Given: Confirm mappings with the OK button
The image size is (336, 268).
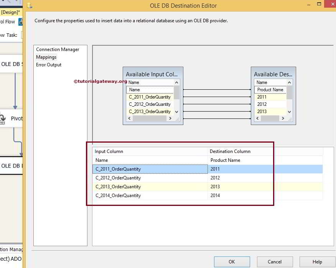Looking at the screenshot, I should (x=232, y=261).
